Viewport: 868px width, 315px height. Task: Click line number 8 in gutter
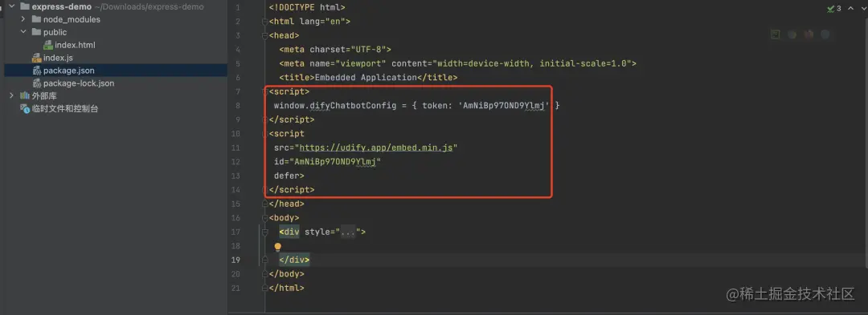(x=237, y=106)
